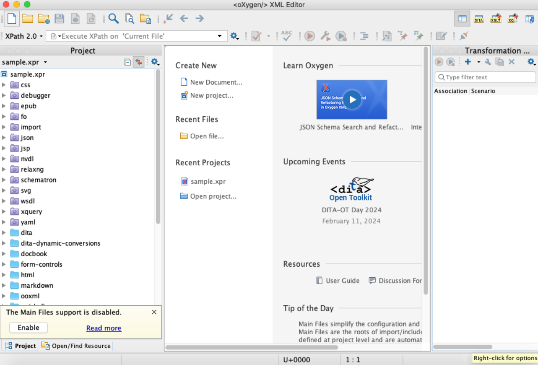Click the Open URL folder-globe icon

pyautogui.click(x=43, y=18)
